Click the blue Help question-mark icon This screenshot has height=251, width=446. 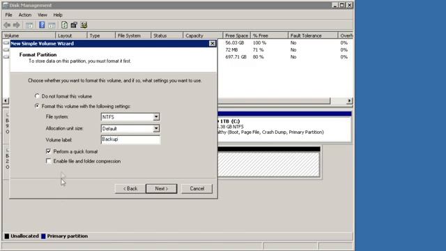coord(42,25)
